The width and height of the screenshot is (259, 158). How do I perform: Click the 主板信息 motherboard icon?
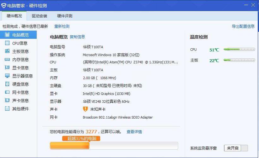pyautogui.click(x=7, y=51)
